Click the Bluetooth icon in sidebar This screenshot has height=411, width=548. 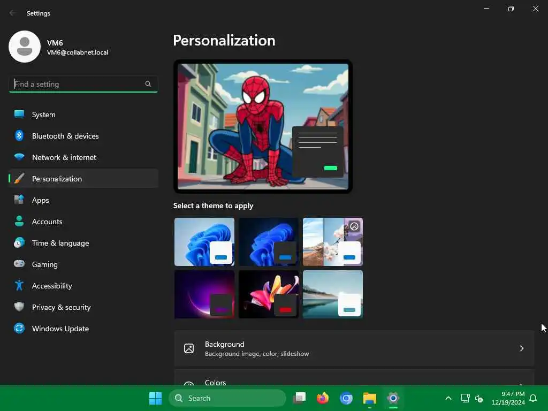[19, 135]
